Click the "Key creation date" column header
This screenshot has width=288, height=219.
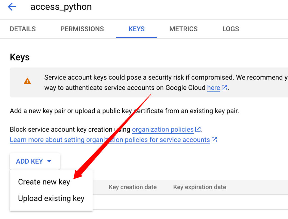click(133, 187)
